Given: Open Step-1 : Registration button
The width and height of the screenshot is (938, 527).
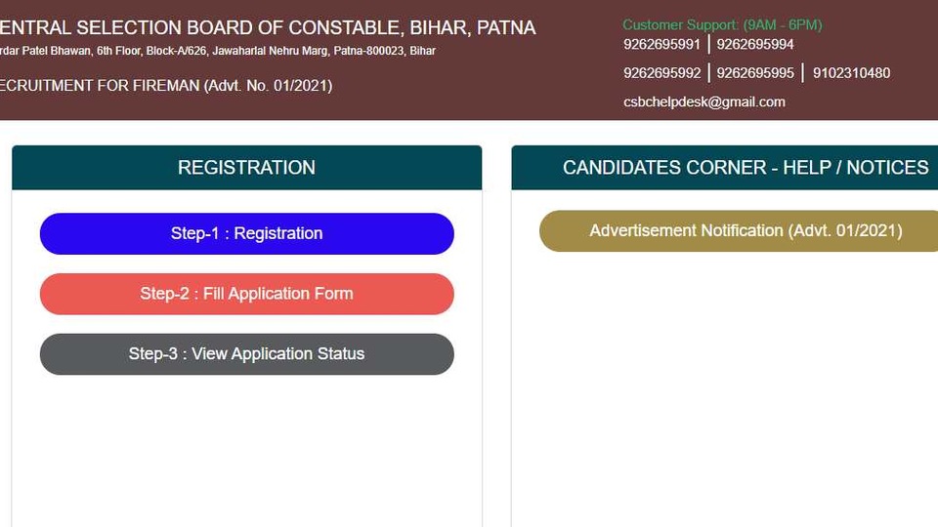Looking at the screenshot, I should 246,233.
